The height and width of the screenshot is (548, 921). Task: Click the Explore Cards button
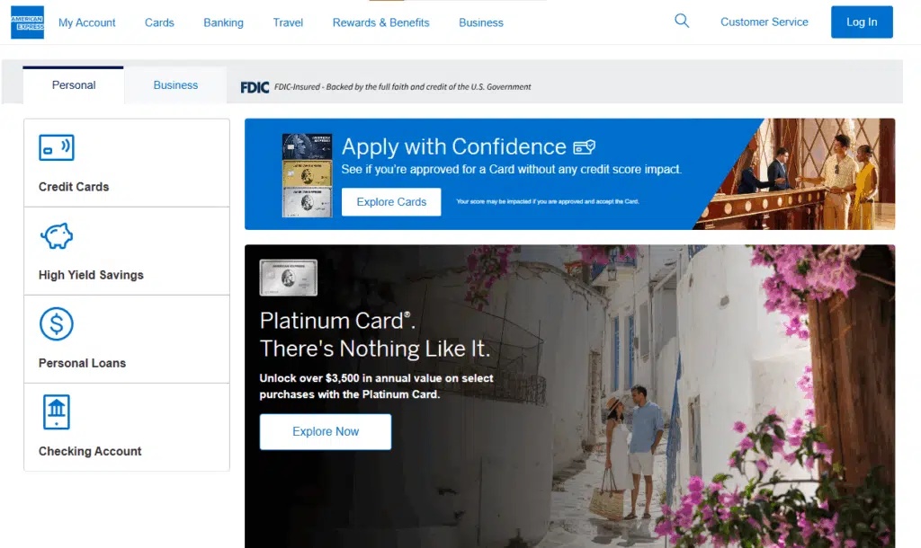coord(391,202)
